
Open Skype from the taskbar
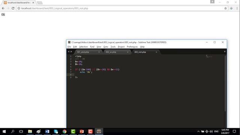56,131
